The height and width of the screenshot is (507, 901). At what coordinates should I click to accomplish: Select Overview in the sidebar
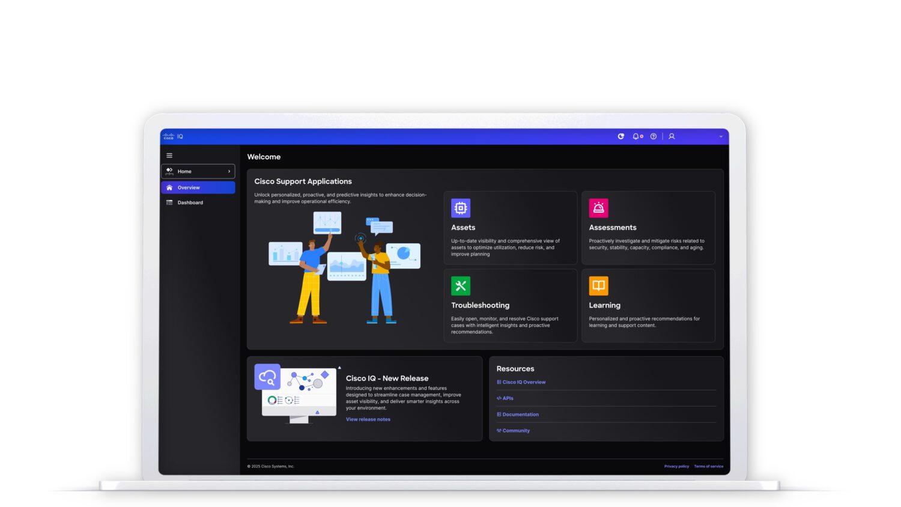pyautogui.click(x=189, y=187)
